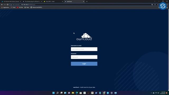Click the Password input field
Viewport: 169px width, 95px height.
click(84, 57)
